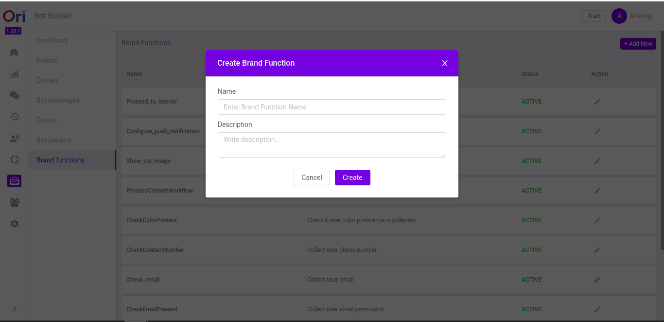Screen dimensions: 664x322
Task: Click the Brand Function Name input
Action: (332, 107)
